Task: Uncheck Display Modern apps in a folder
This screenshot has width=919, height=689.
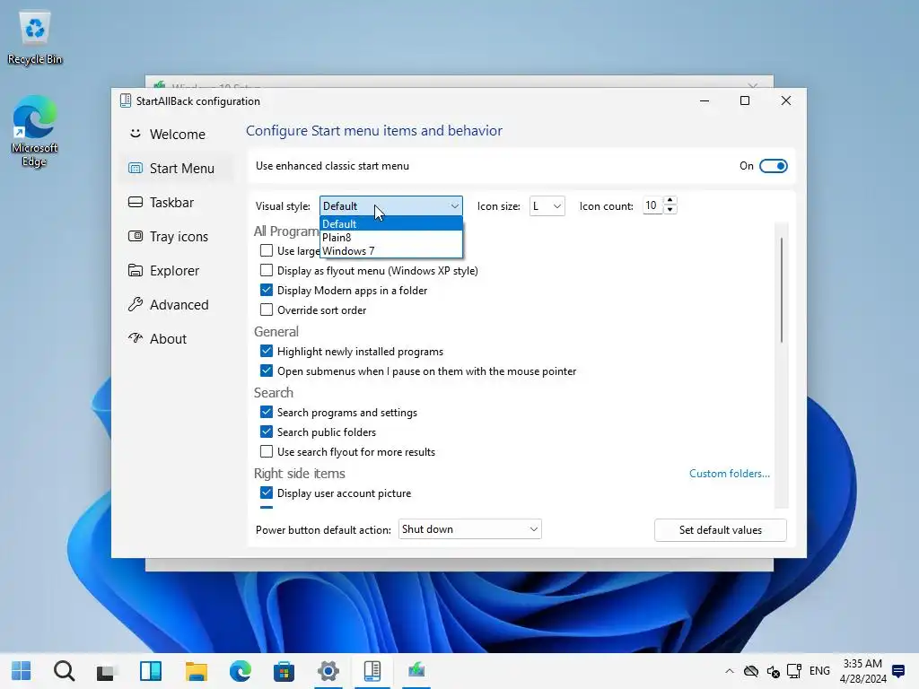Action: [266, 290]
